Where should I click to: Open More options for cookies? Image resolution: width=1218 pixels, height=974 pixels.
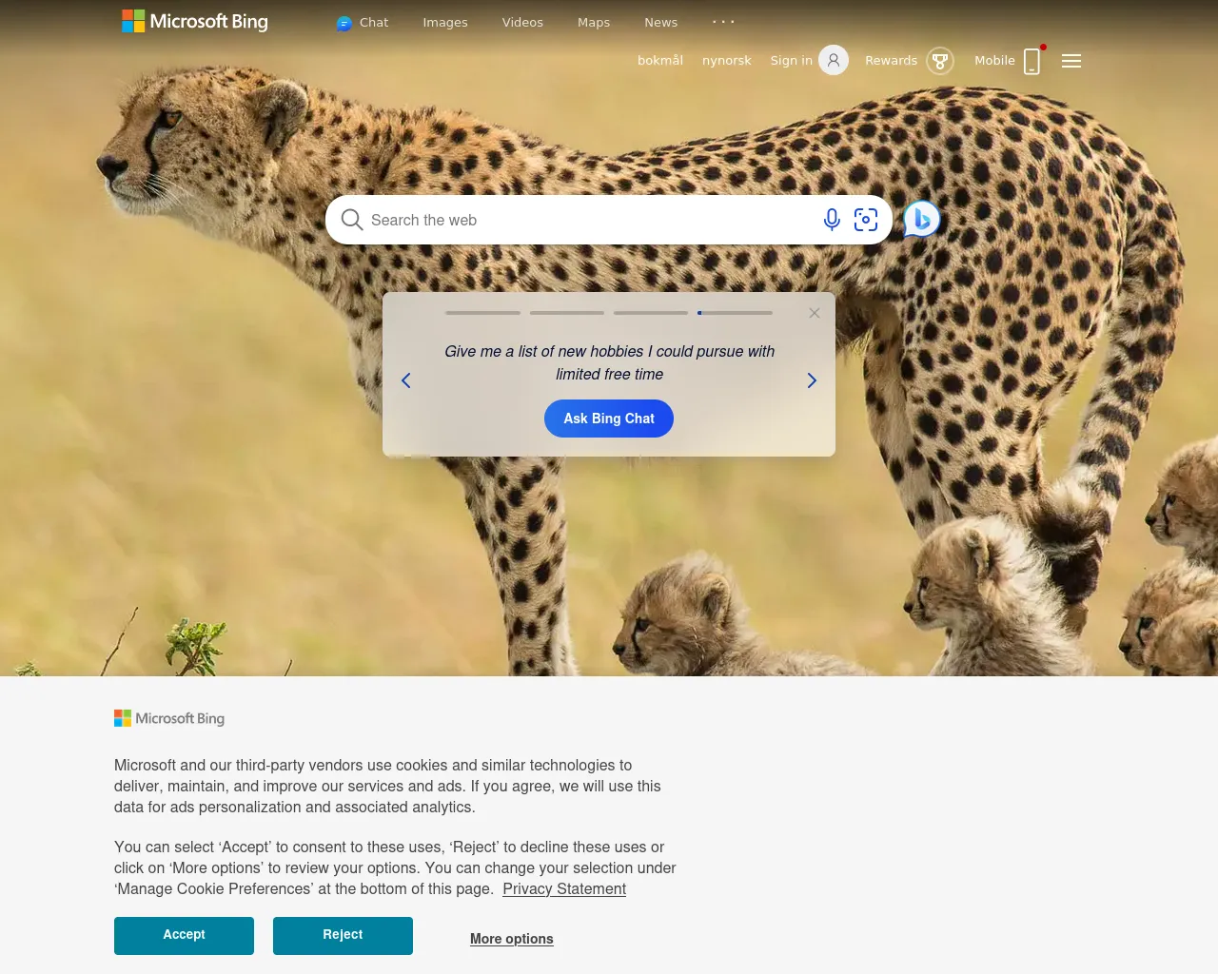click(x=512, y=939)
